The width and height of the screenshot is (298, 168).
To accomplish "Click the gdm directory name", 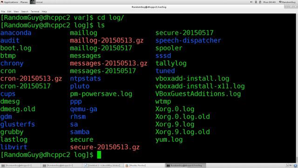I will [x=6, y=117].
